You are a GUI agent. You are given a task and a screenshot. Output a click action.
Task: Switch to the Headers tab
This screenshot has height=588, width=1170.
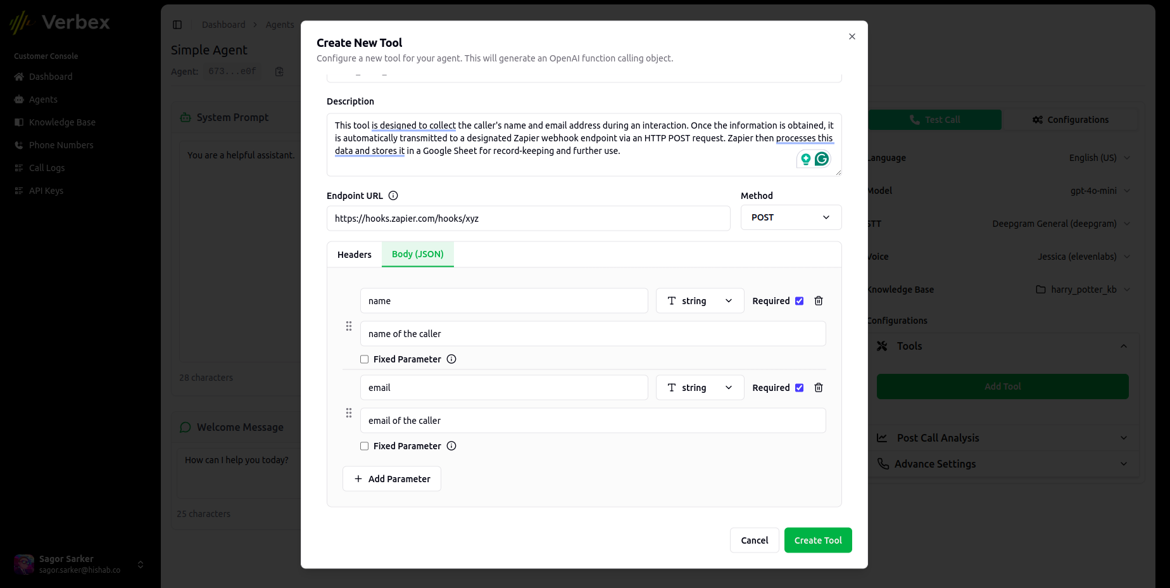(355, 255)
